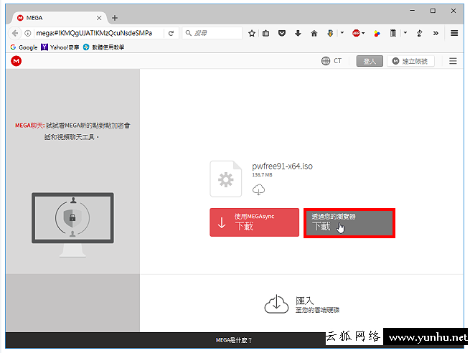The image size is (470, 353).
Task: Open the MEGA page hamburger menu
Action: [453, 61]
